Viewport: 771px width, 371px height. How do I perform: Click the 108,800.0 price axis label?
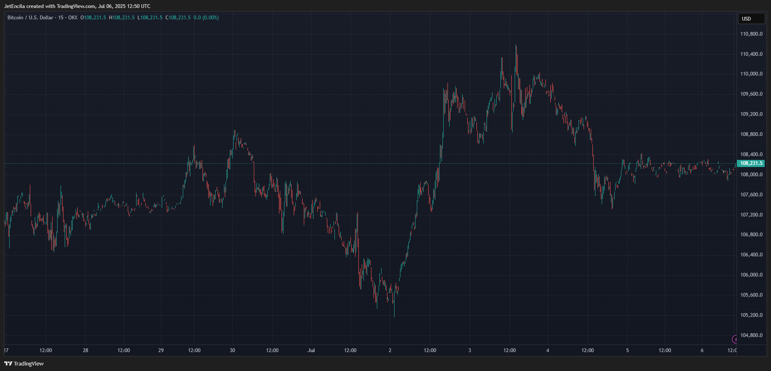pos(751,134)
